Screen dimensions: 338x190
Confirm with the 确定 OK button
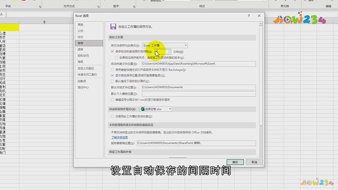235,162
